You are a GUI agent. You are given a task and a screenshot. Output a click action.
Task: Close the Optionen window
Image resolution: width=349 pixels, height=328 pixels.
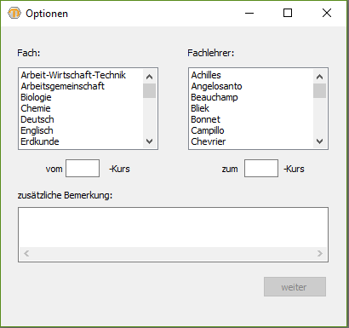pyautogui.click(x=327, y=13)
